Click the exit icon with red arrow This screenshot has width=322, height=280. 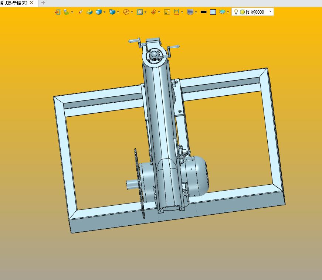point(58,12)
